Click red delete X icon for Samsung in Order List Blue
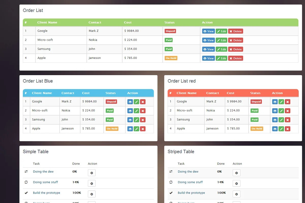This screenshot has width=305, height=203. pyautogui.click(x=143, y=120)
